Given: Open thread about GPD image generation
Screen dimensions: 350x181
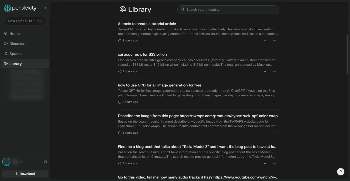Looking at the screenshot, I should pos(160,85).
